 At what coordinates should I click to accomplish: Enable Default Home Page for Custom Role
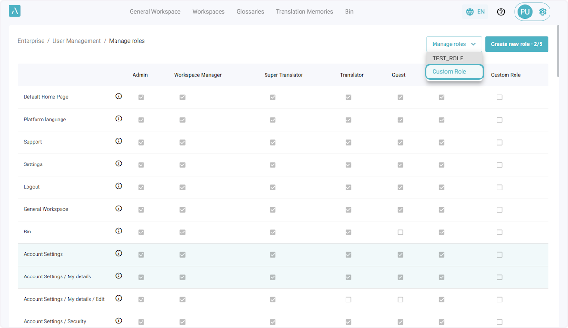(499, 97)
